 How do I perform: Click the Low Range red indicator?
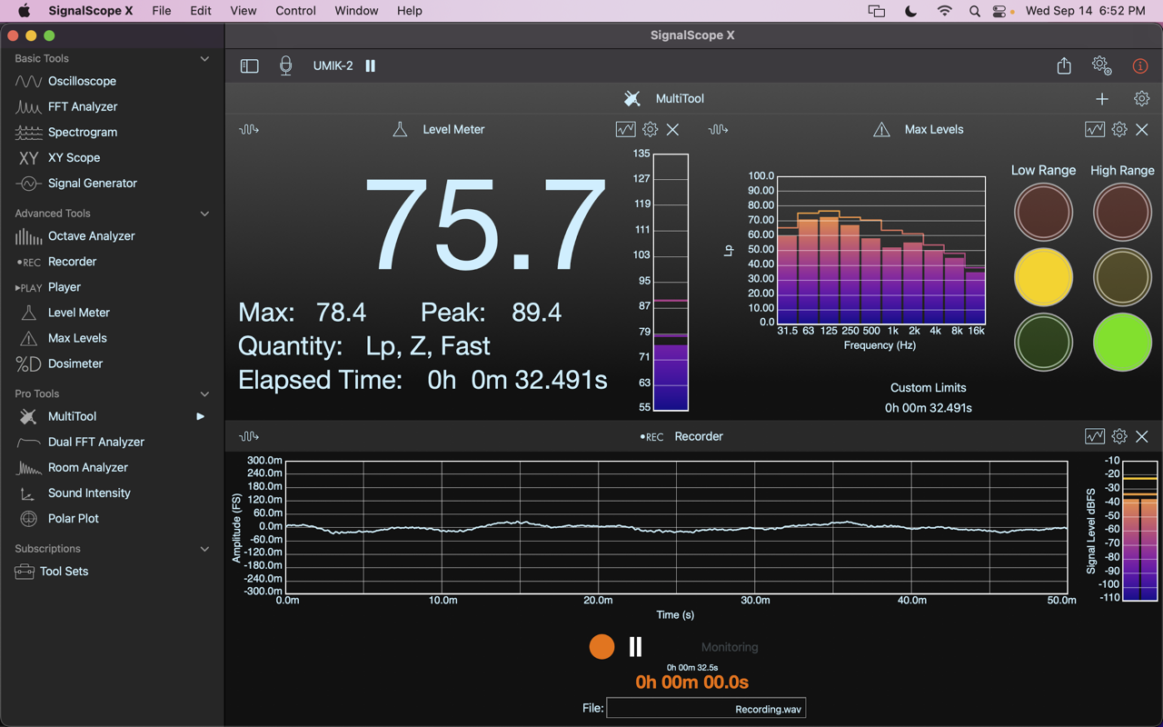point(1043,212)
